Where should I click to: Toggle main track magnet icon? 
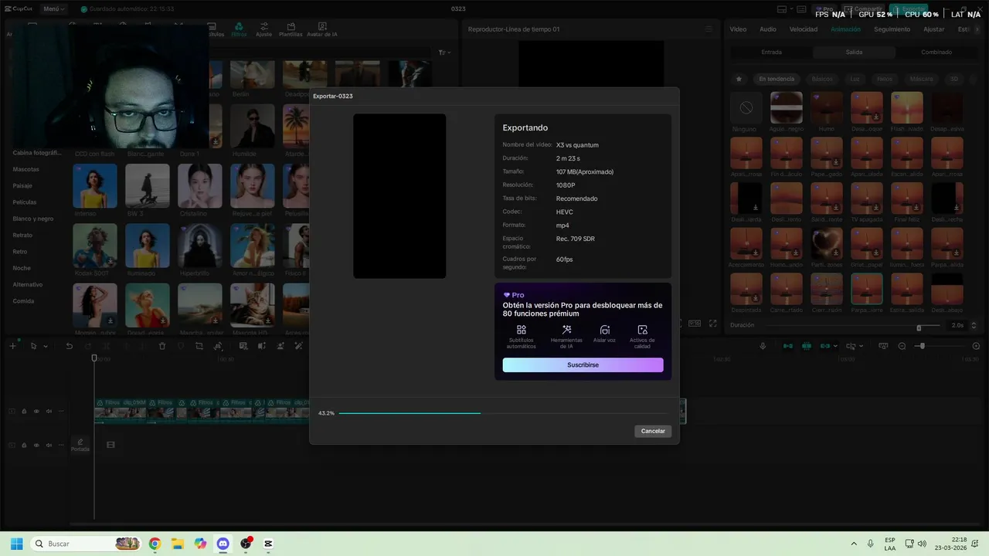788,346
